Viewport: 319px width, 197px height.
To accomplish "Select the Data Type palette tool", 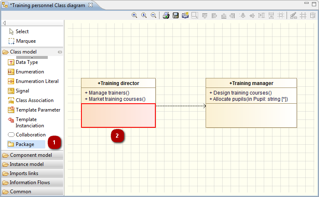I will [x=27, y=62].
